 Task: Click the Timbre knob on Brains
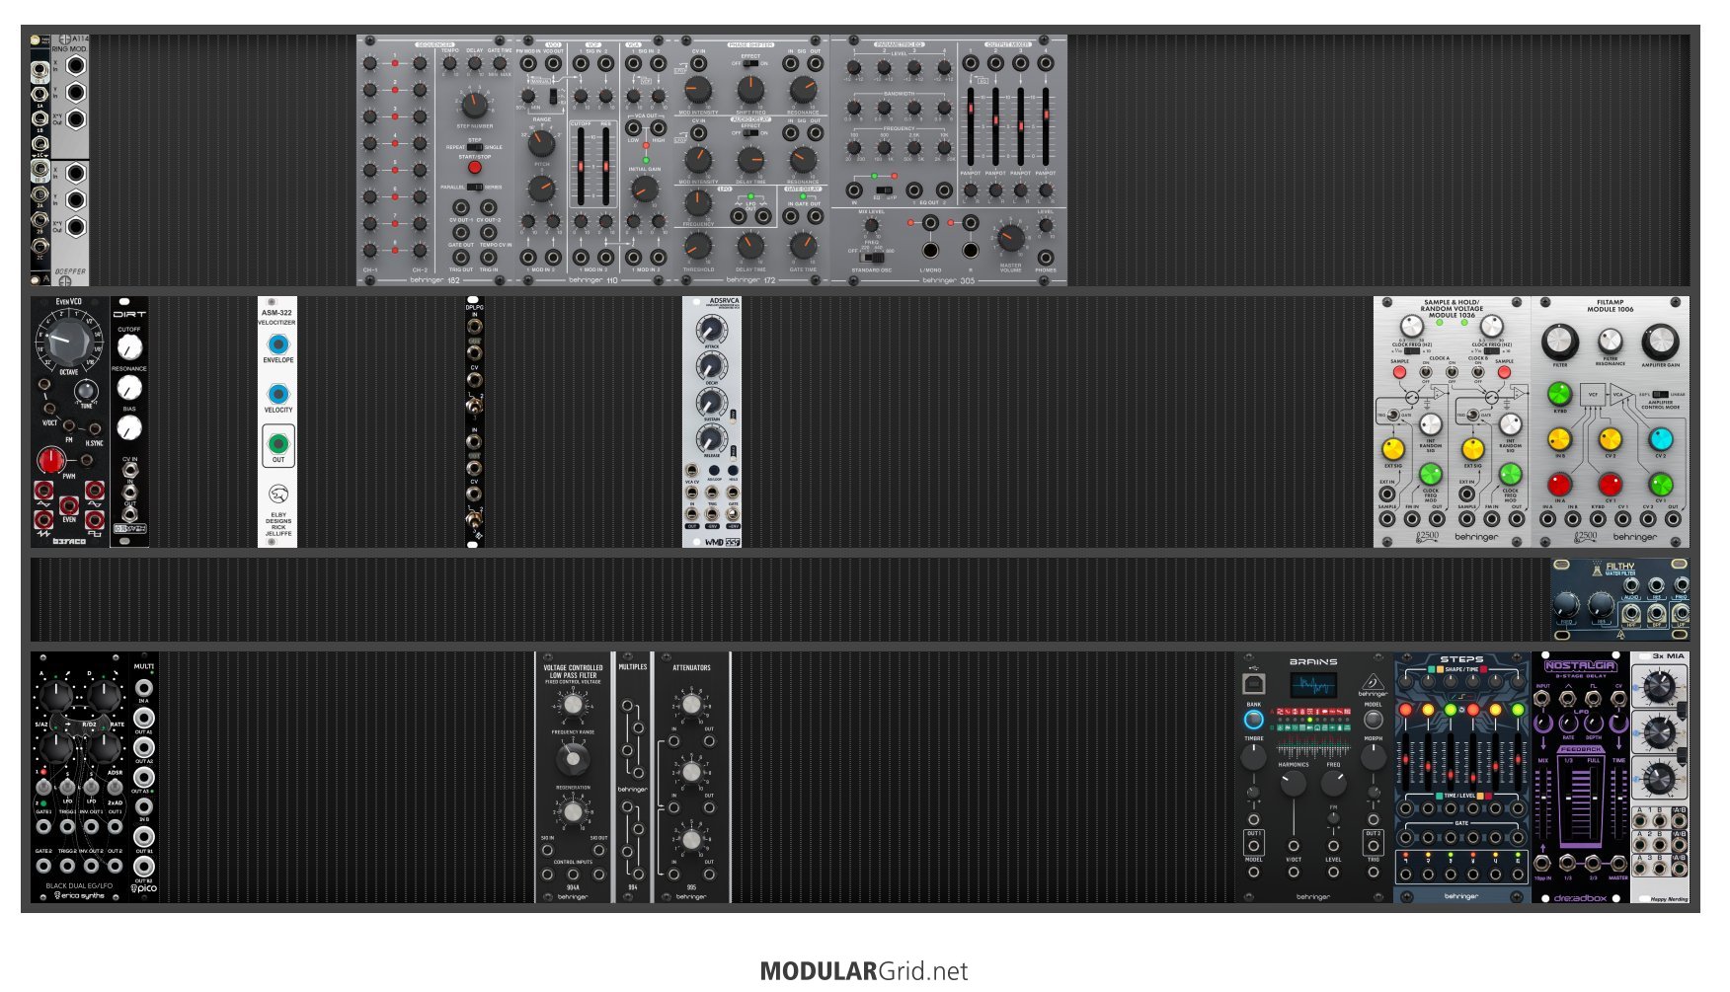(x=1253, y=757)
